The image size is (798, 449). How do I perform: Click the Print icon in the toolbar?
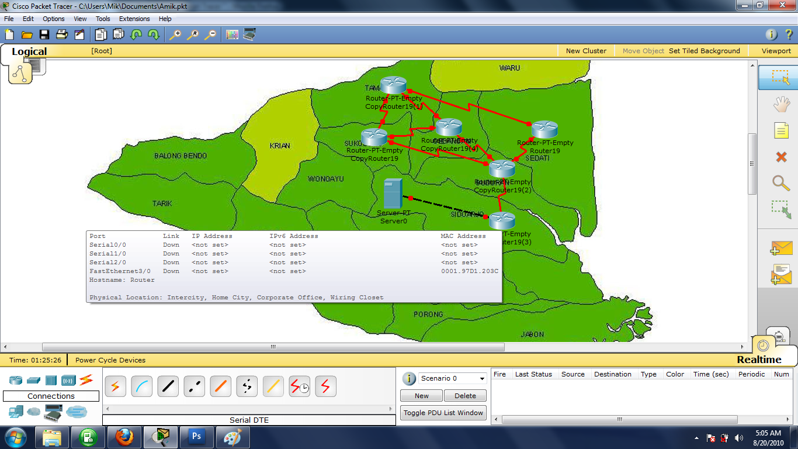[62, 34]
